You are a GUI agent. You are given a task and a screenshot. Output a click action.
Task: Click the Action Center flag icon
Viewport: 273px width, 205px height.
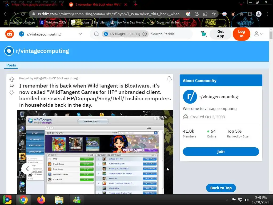[234, 200]
